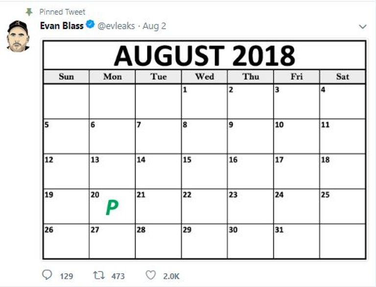Click the Sat column header in calendar
This screenshot has width=376, height=287.
coord(342,76)
